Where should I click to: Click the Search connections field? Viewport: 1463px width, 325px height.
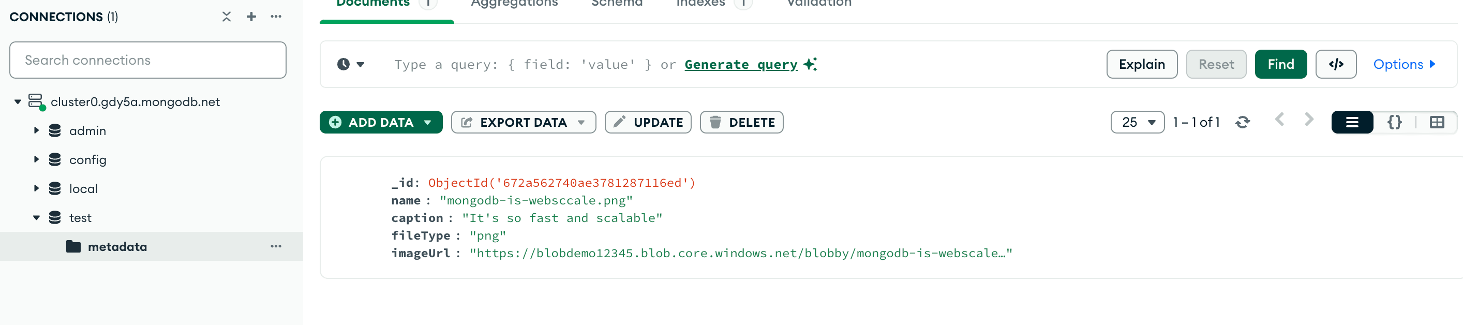[x=147, y=60]
